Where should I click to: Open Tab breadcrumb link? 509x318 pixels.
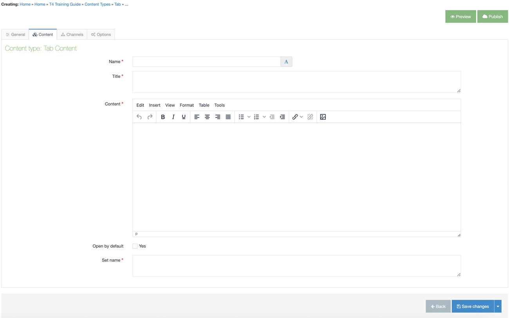coord(117,4)
